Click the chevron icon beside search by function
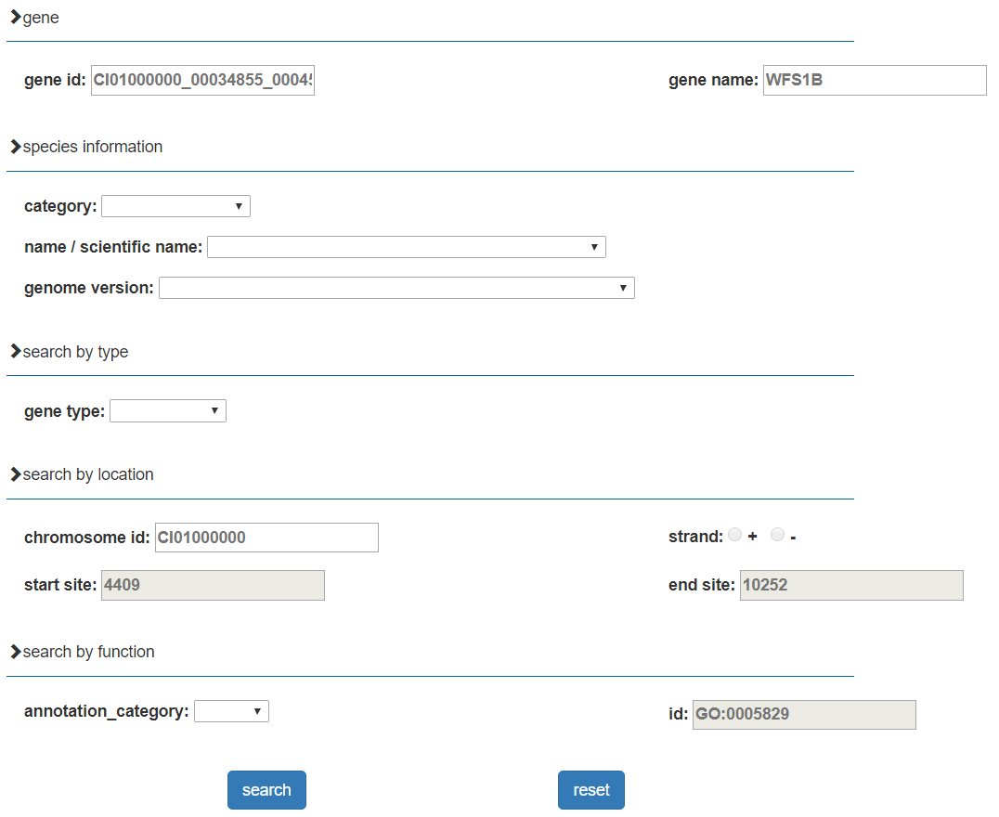 [x=15, y=652]
